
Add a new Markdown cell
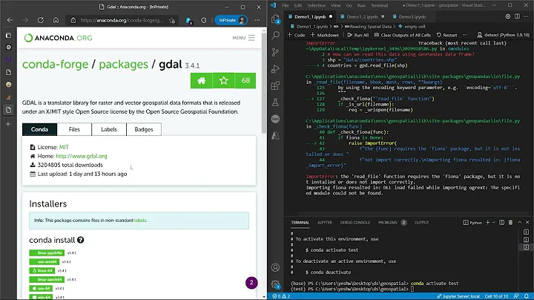coord(325,35)
